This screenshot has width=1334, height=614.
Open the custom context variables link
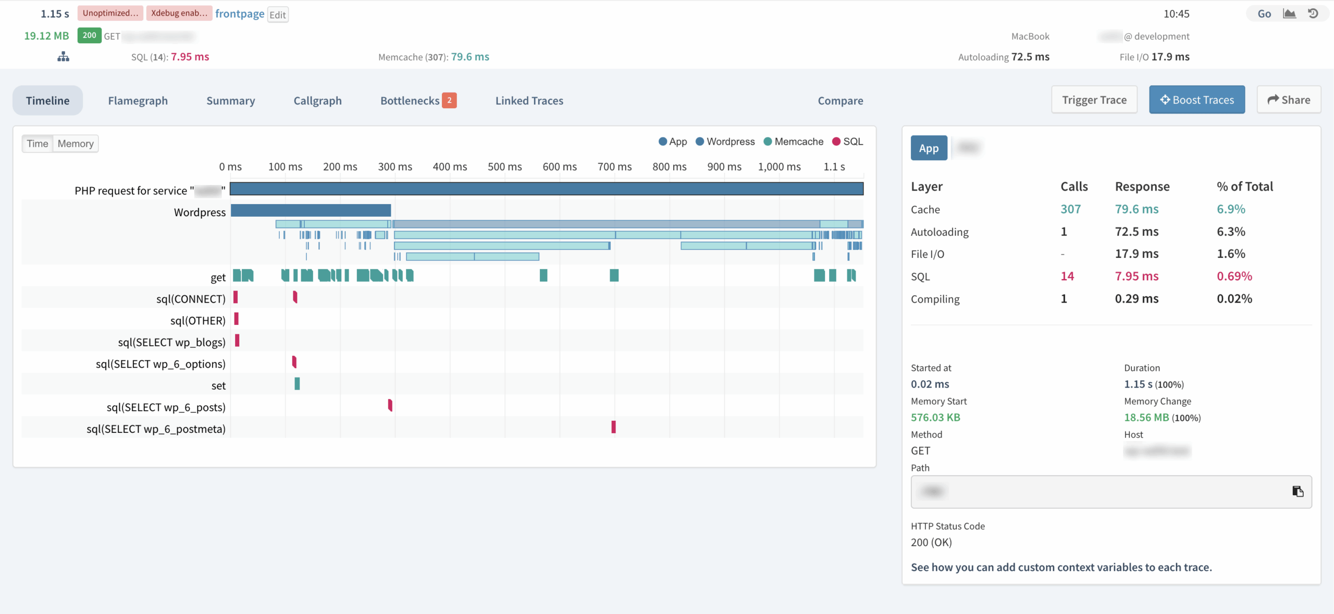(x=1061, y=567)
